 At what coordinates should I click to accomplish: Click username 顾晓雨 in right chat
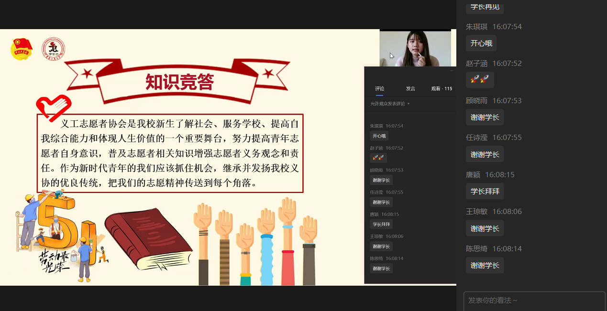[x=476, y=101]
